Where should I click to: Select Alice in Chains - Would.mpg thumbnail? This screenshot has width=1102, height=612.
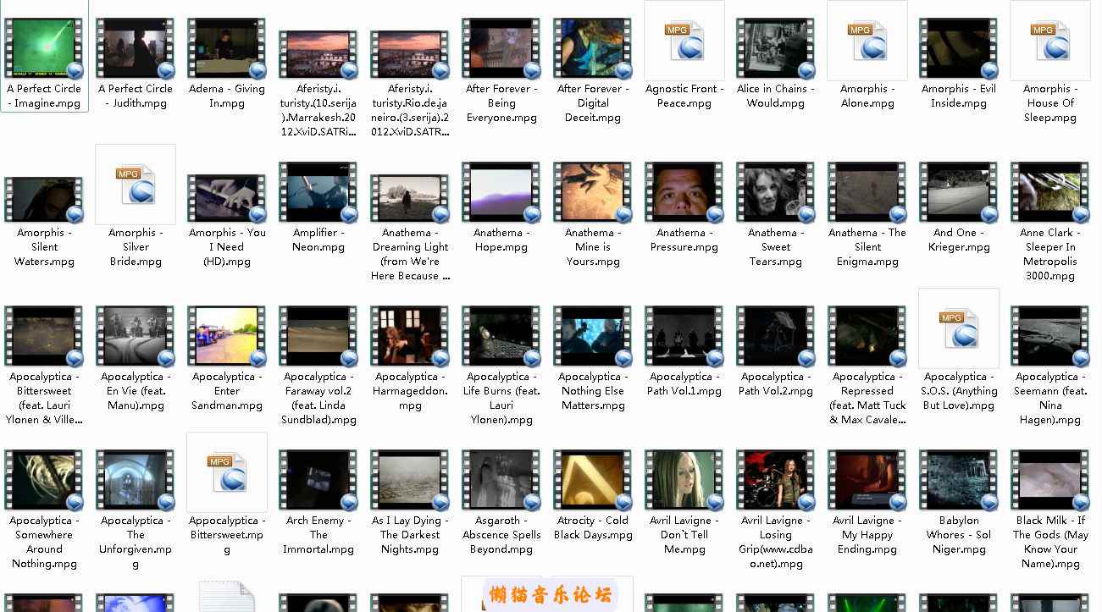(776, 49)
